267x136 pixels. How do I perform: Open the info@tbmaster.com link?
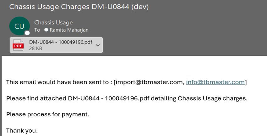pyautogui.click(x=215, y=82)
